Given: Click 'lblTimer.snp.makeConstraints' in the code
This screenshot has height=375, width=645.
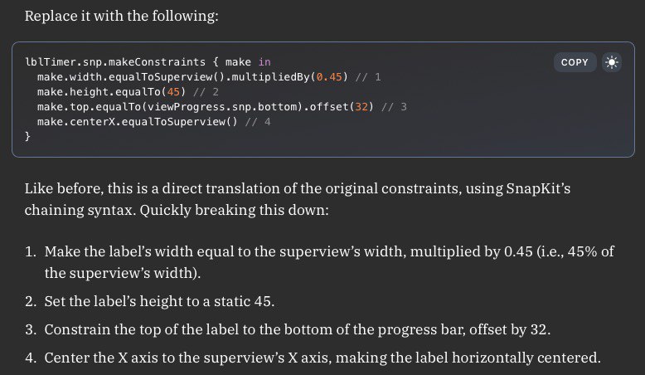Looking at the screenshot, I should click(115, 61).
